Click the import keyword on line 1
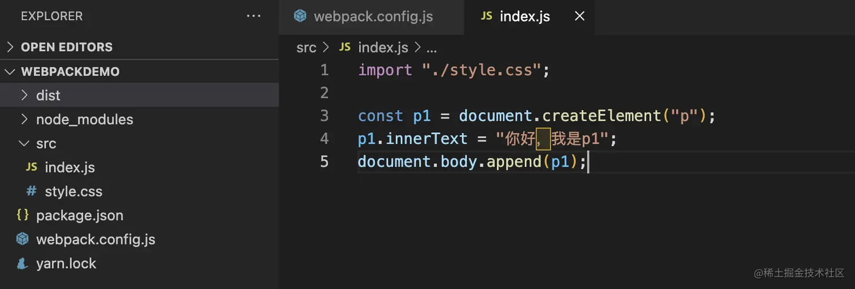The height and width of the screenshot is (289, 855). [385, 71]
